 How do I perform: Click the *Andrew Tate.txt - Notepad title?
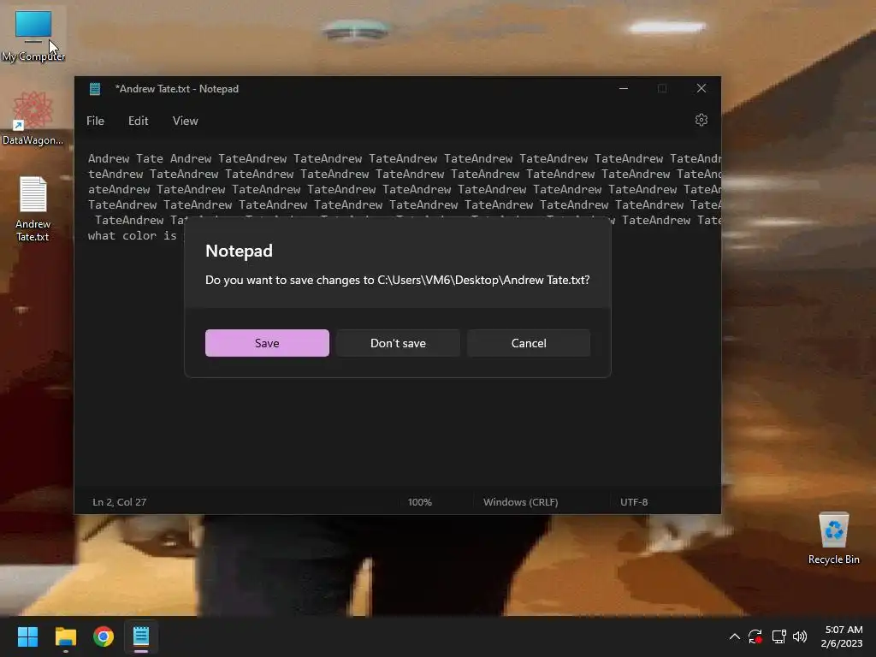tap(176, 89)
